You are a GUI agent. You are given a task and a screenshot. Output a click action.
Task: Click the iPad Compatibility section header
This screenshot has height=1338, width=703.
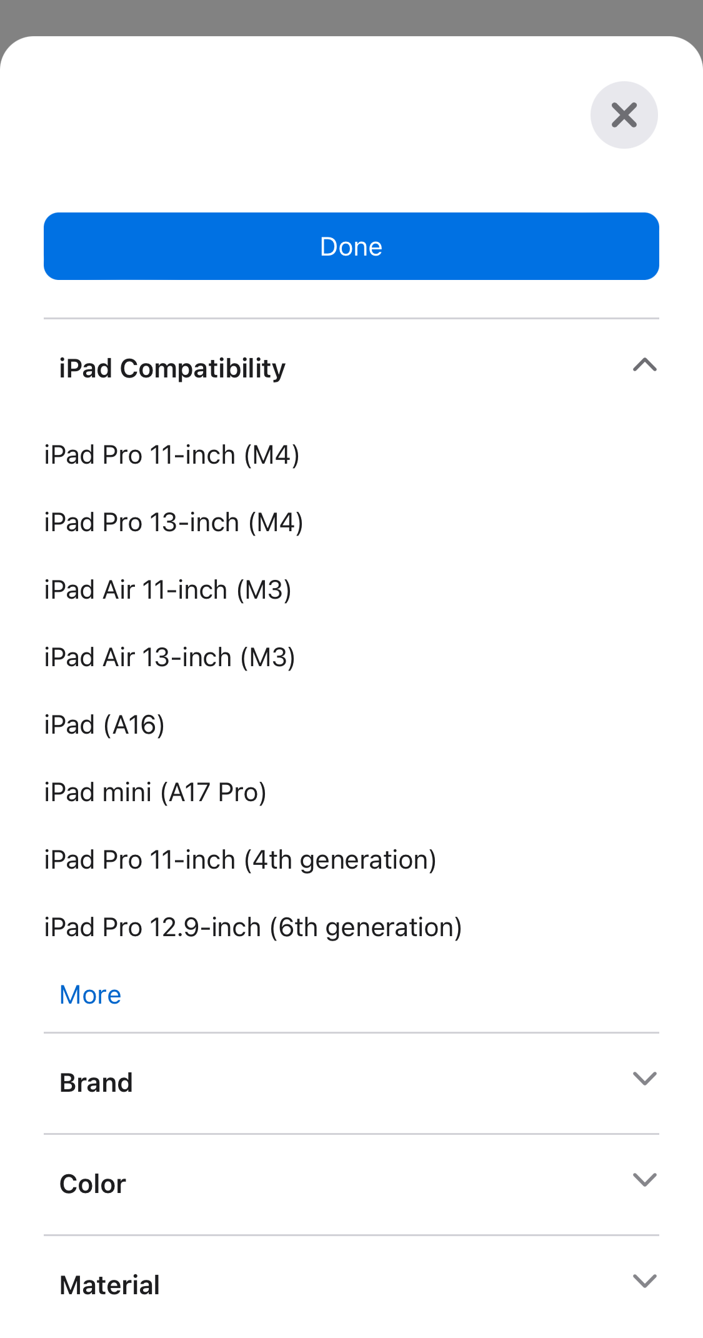(172, 368)
